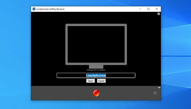Image resolution: width=191 pixels, height=109 pixels.
Task: Click the Save button
Action: pyautogui.click(x=91, y=81)
